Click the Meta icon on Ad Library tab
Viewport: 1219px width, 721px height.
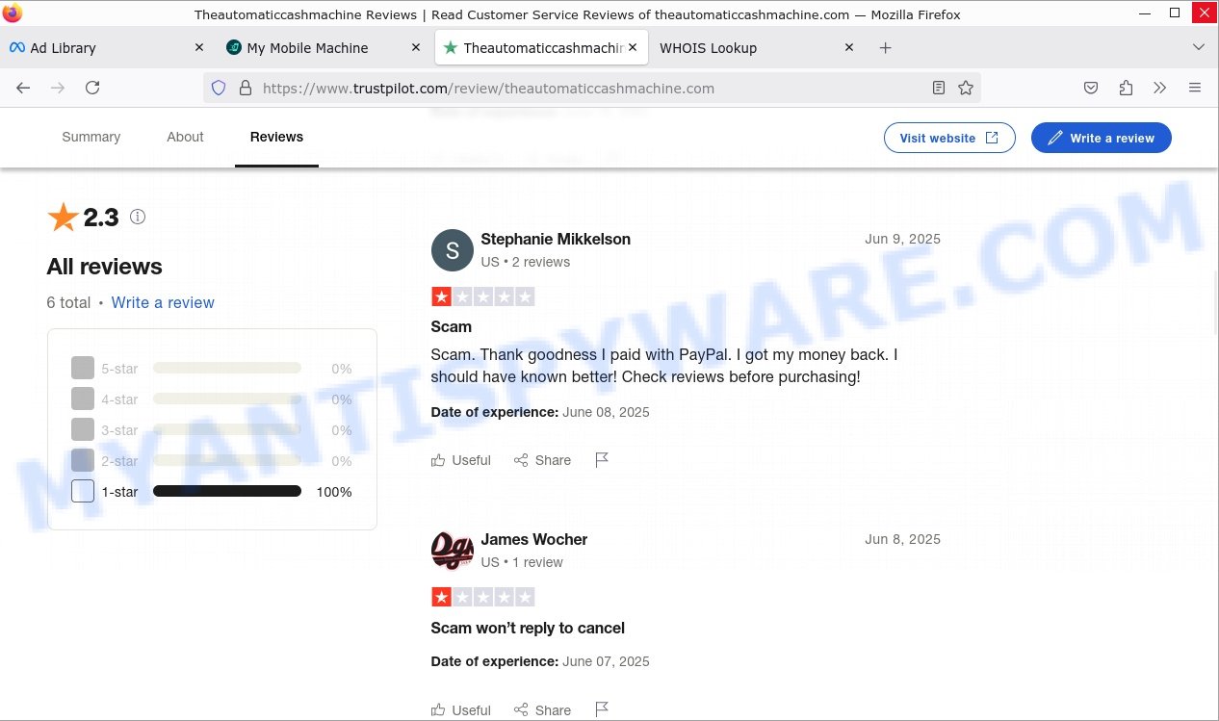pos(16,47)
